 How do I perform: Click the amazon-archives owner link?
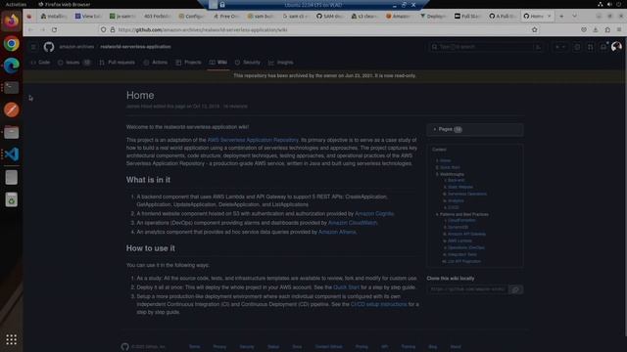click(76, 47)
